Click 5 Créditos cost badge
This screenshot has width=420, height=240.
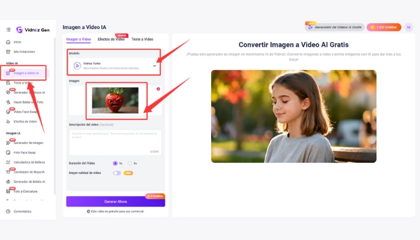click(x=155, y=196)
